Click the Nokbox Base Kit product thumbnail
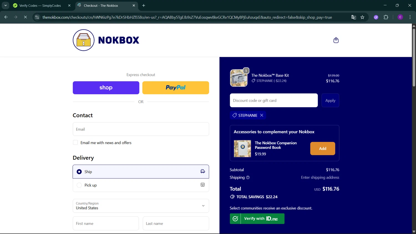 click(239, 78)
